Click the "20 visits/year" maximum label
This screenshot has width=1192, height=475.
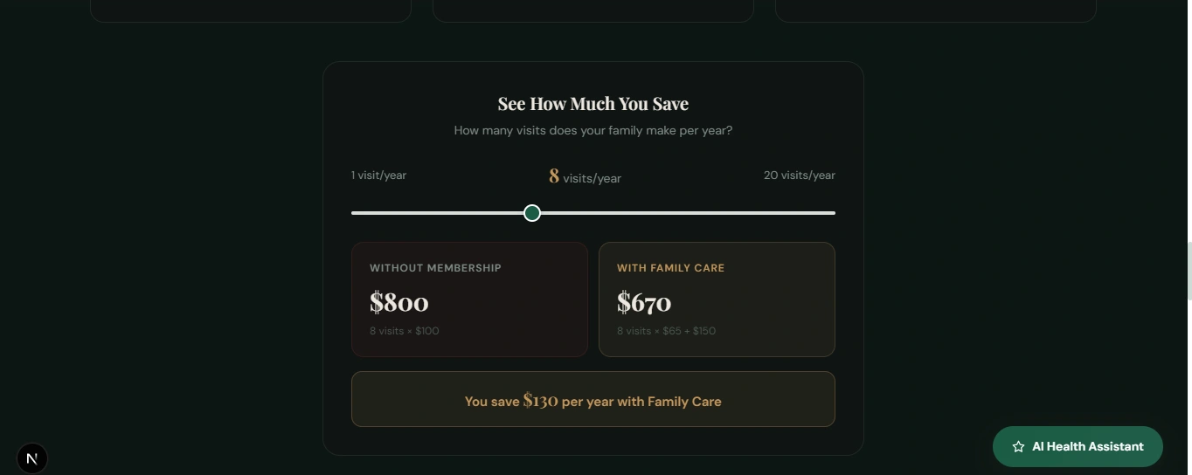coord(799,176)
